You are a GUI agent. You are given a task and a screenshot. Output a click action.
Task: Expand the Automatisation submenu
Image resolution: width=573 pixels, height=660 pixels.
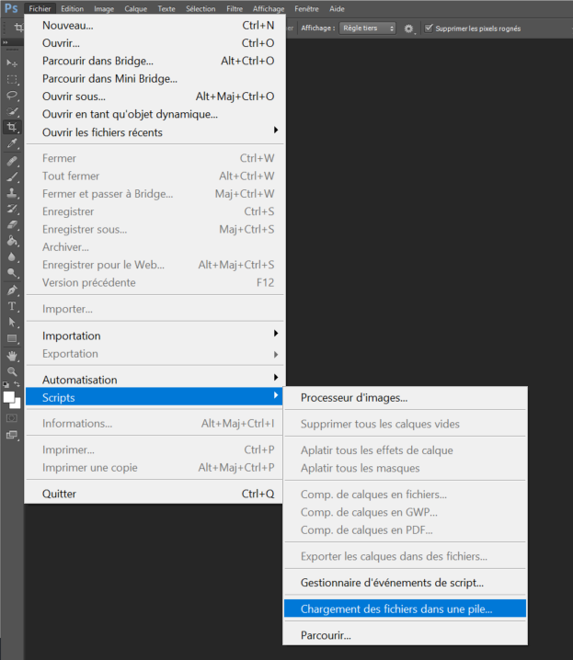click(155, 380)
